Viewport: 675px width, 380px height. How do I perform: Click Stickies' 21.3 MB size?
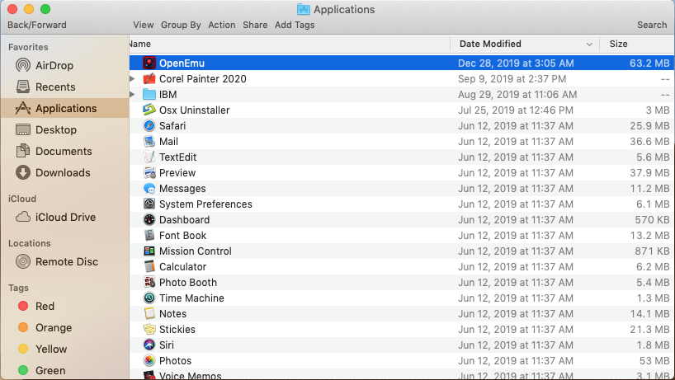click(649, 329)
